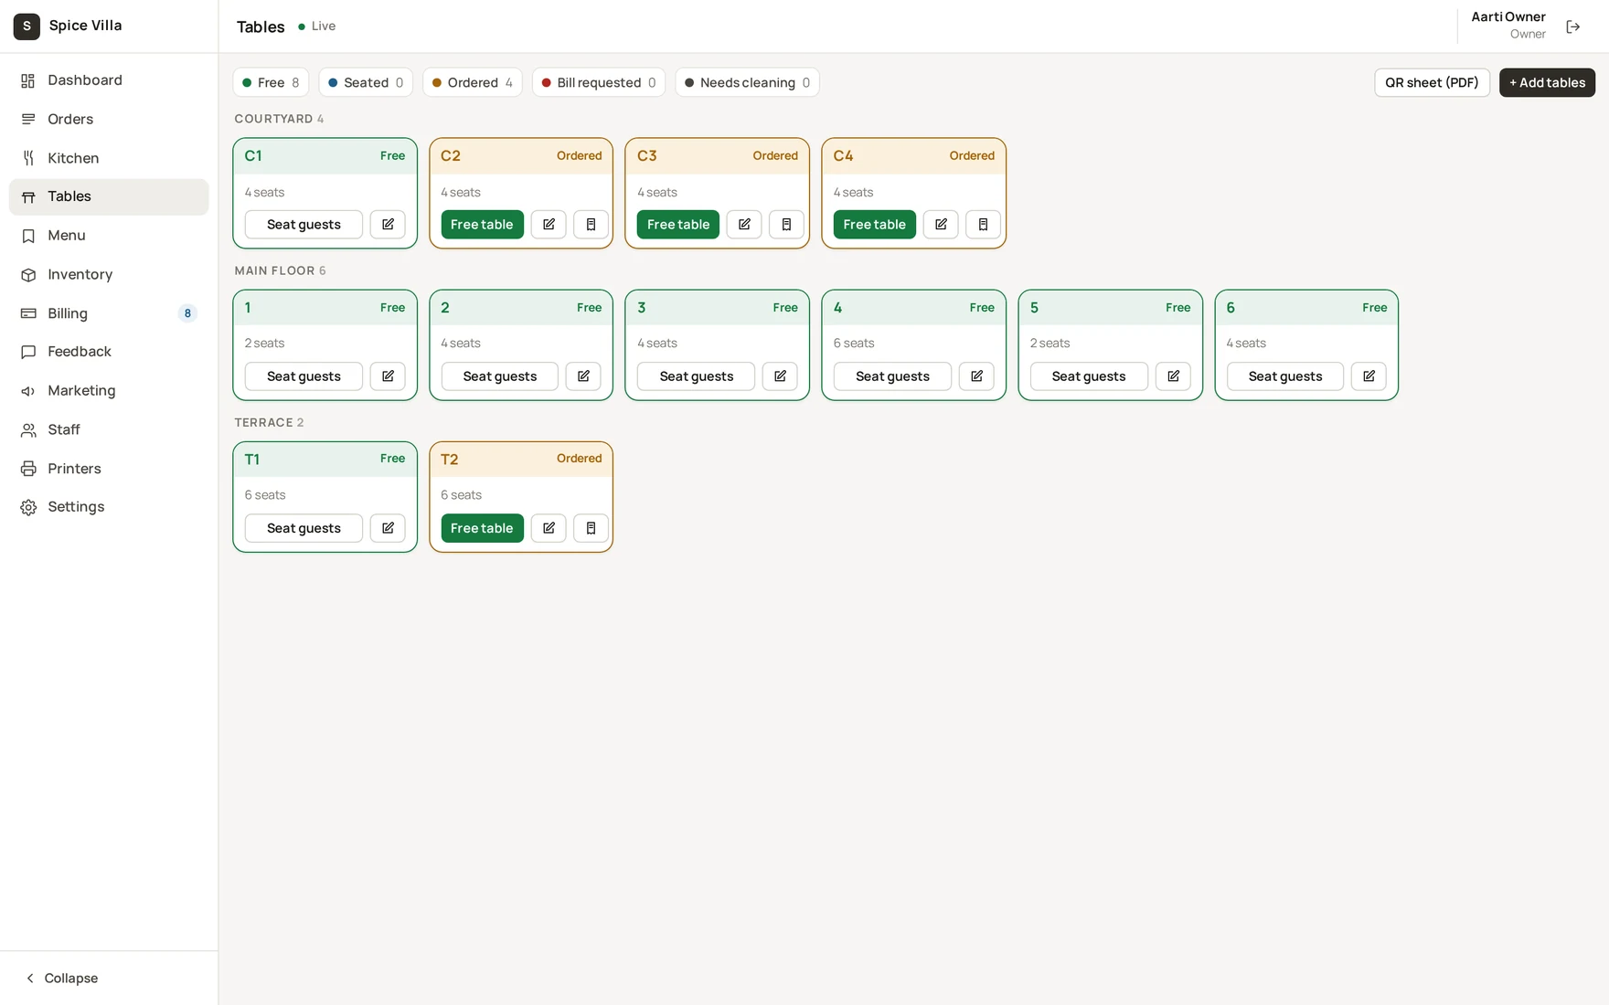Open Inventory in the sidebar
1609x1005 pixels.
(x=109, y=274)
